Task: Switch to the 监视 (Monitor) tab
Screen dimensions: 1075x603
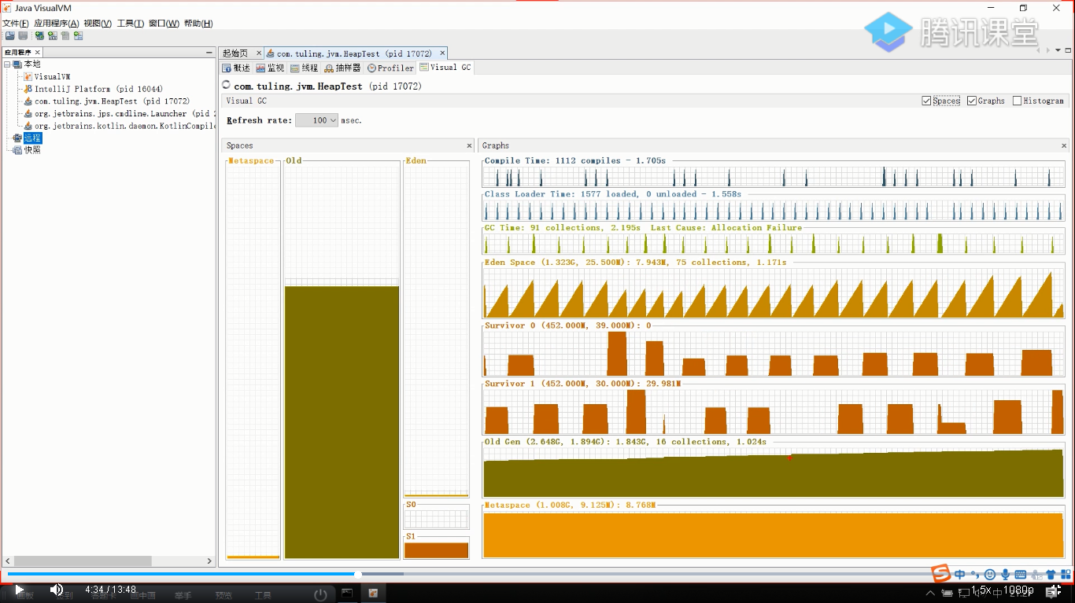Action: pyautogui.click(x=271, y=68)
